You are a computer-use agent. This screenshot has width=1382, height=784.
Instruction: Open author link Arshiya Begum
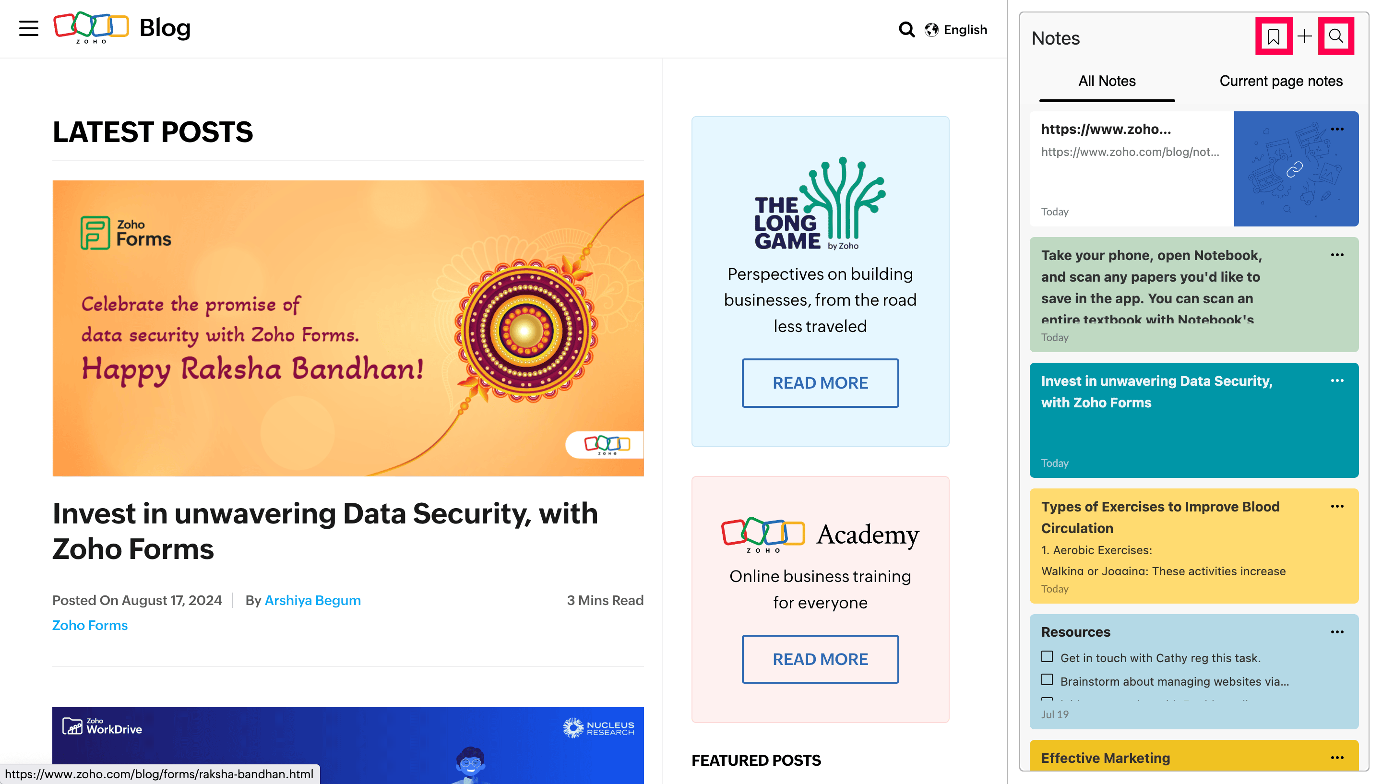pos(312,600)
